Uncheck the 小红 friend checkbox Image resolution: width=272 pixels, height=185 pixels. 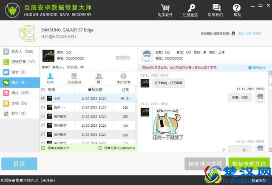(x=43, y=98)
